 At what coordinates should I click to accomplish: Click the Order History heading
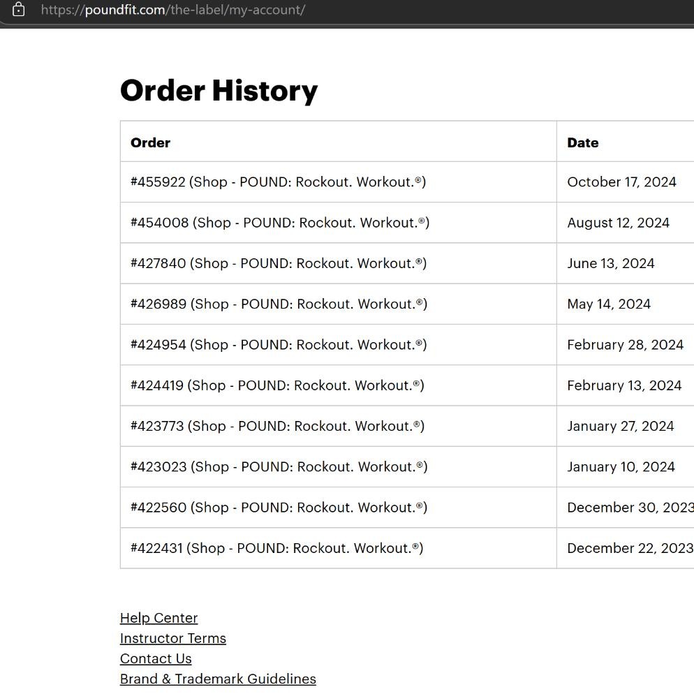point(219,91)
